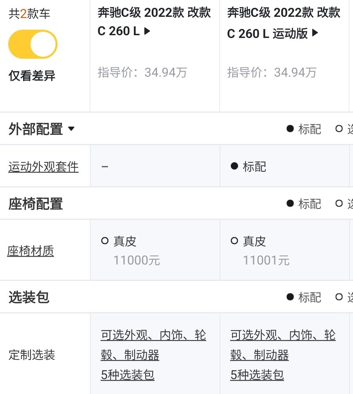This screenshot has height=394, width=353.
Task: Click the 选装 hollow circle in 外部配置 legend
Action: click(339, 129)
